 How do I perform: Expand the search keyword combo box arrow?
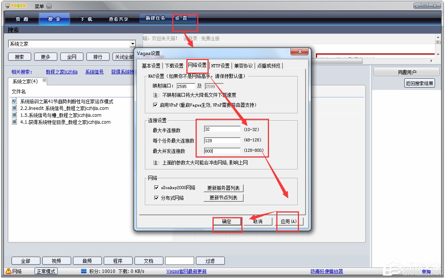[133, 44]
